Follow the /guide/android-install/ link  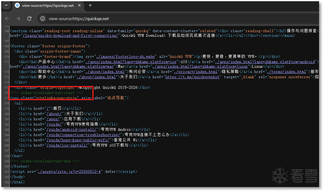pyautogui.click(x=71, y=130)
